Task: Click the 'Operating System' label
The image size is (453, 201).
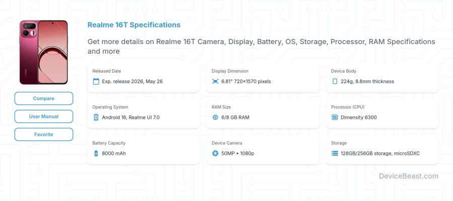Action: [110, 107]
